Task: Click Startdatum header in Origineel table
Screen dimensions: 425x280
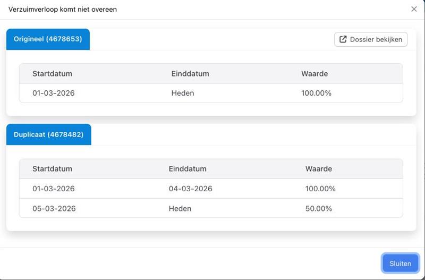Action: tap(52, 73)
